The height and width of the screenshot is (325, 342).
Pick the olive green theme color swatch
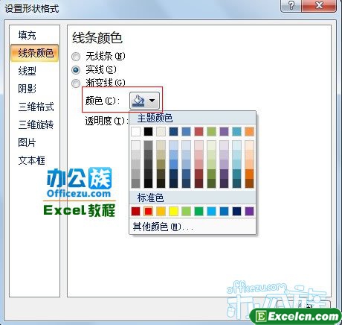[x=211, y=131]
